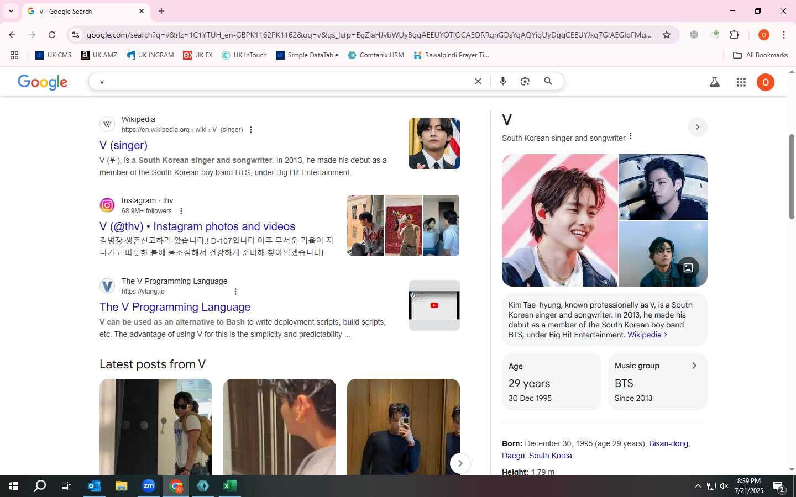Open a new browser tab

161,11
